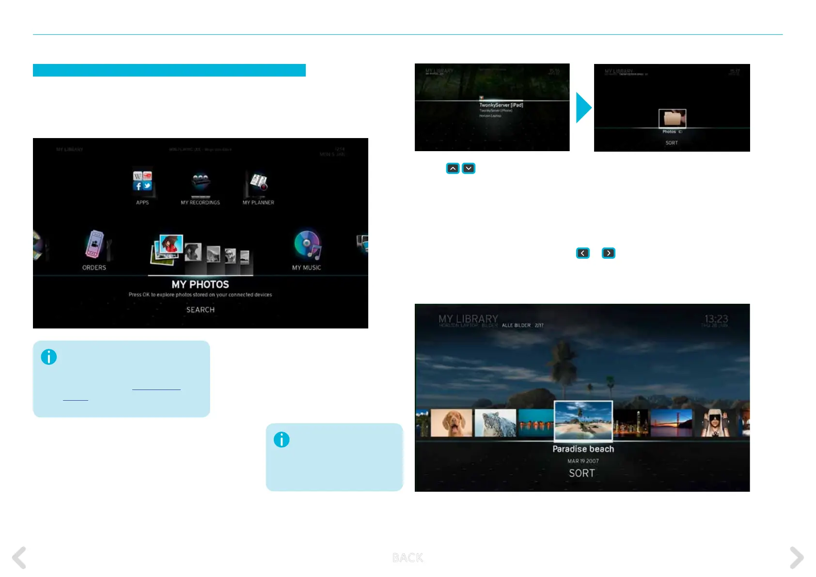The height and width of the screenshot is (577, 816).
Task: Open the Orders icon
Action: [x=95, y=245]
